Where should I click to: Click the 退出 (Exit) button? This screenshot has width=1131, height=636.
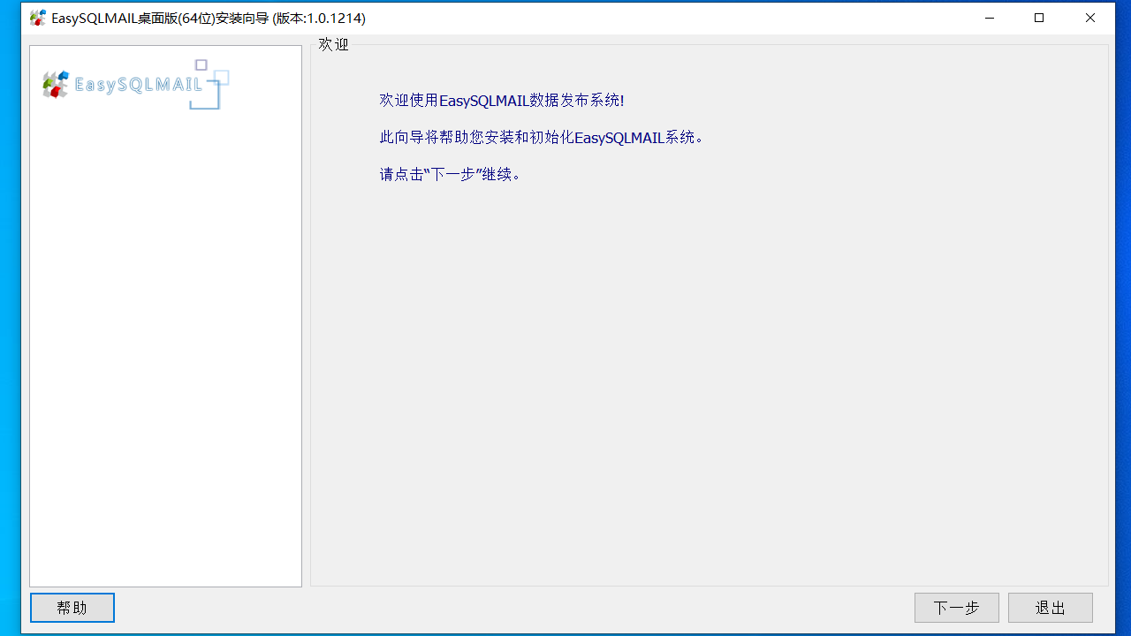tap(1050, 608)
